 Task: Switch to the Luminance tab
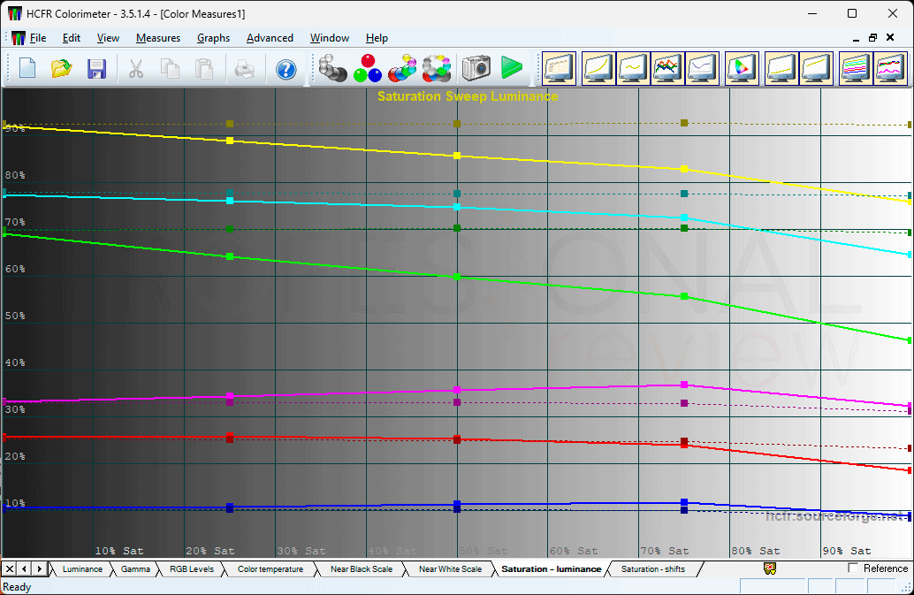(82, 569)
